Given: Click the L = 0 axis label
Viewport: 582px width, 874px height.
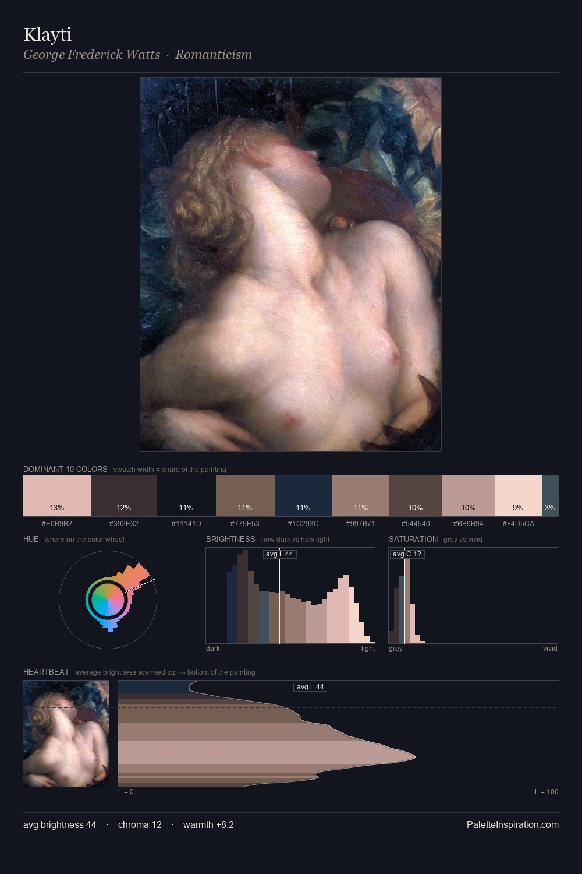Looking at the screenshot, I should [126, 792].
